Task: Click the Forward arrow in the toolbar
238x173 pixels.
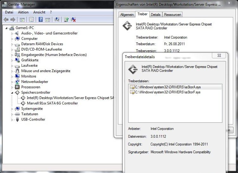Action: (13, 20)
